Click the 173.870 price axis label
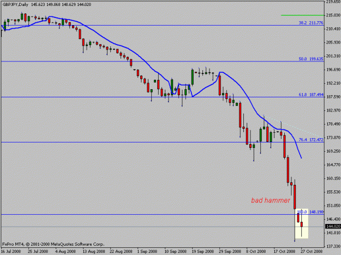 pos(333,138)
